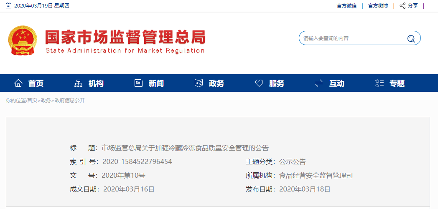Image resolution: width=438 pixels, height=209 pixels.
Task: Click the 国家市场监督管理总局 site title
Action: point(125,37)
